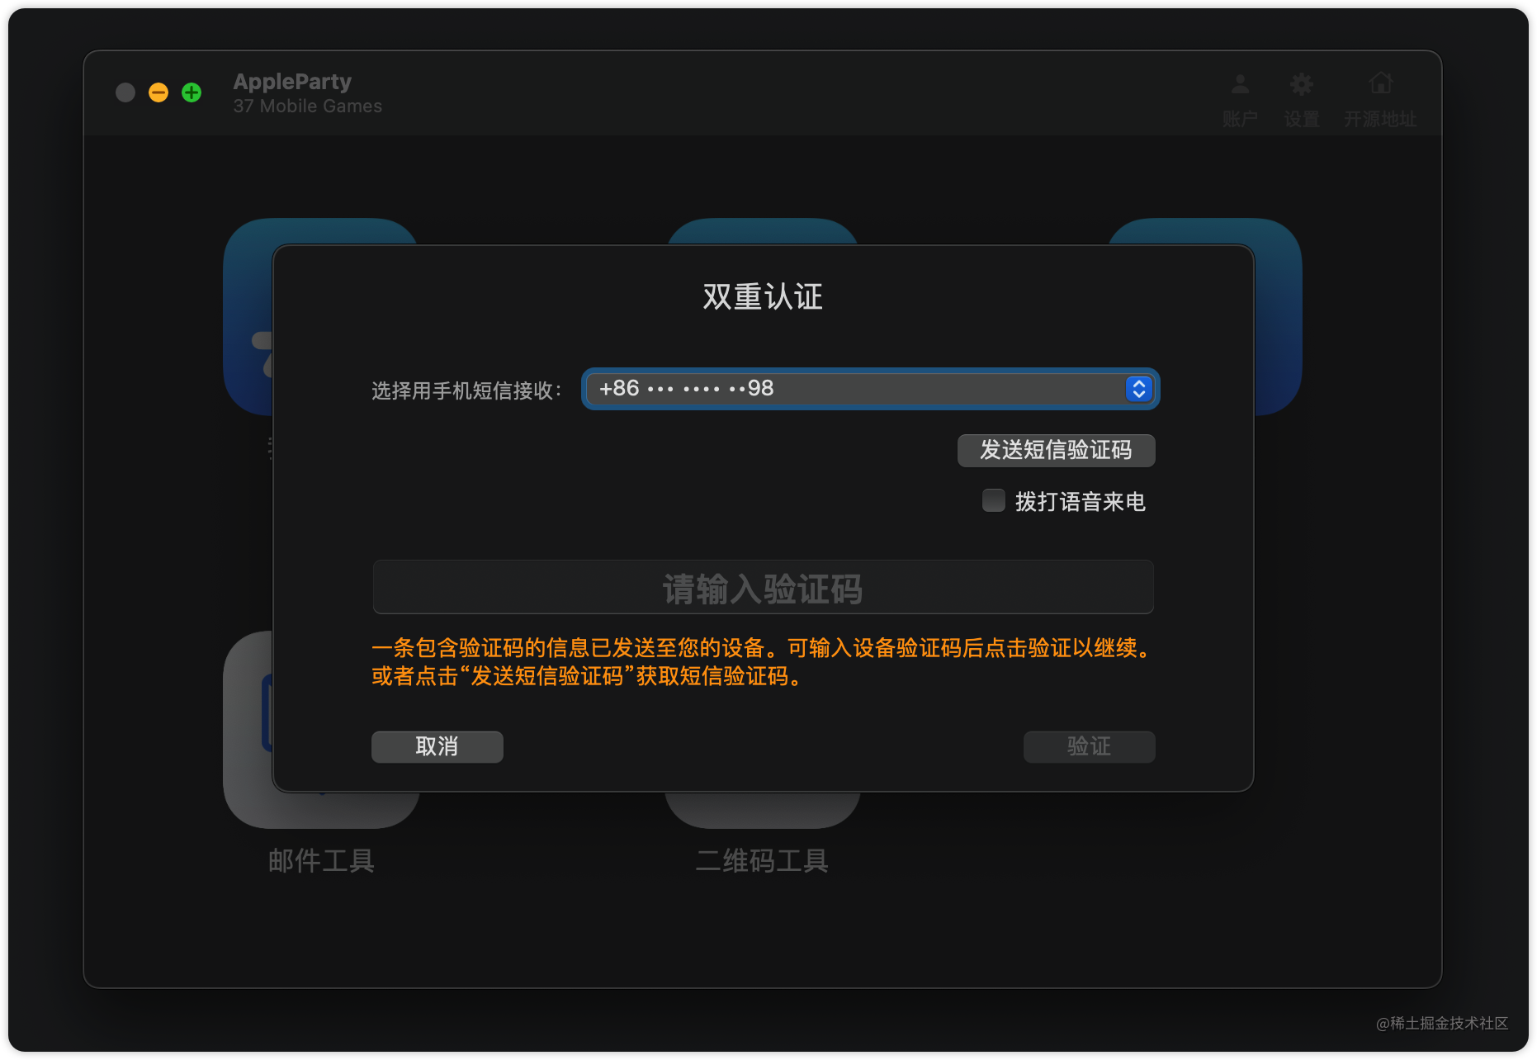This screenshot has width=1537, height=1060.
Task: Visit the 开源地址 open source link
Action: [1381, 97]
